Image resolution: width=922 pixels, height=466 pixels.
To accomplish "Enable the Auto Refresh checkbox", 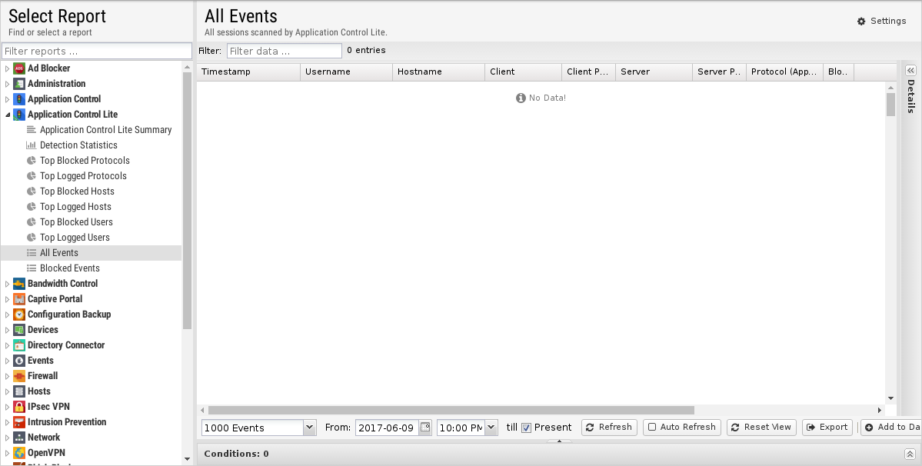I will [x=652, y=428].
